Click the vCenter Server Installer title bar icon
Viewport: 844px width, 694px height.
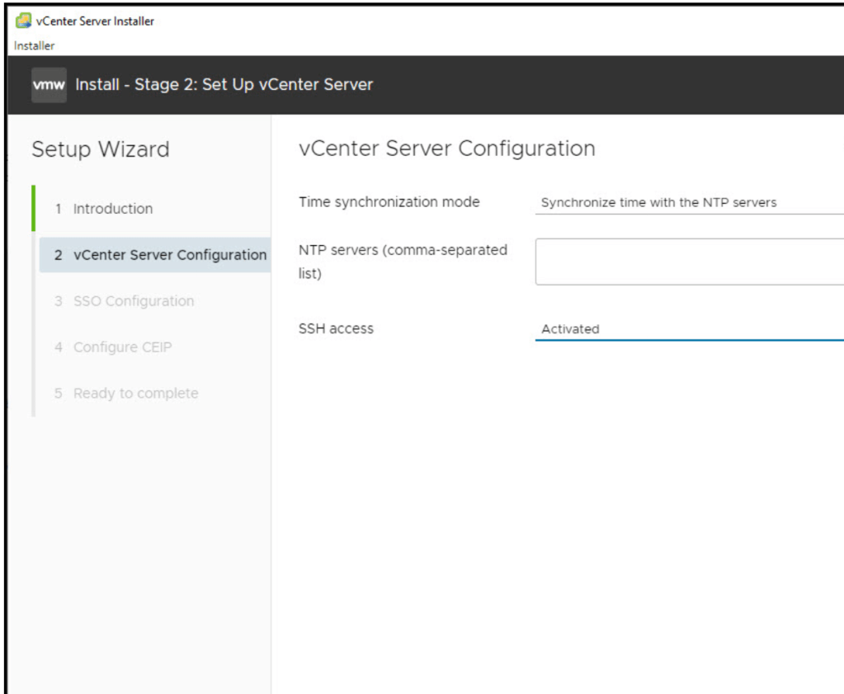22,21
